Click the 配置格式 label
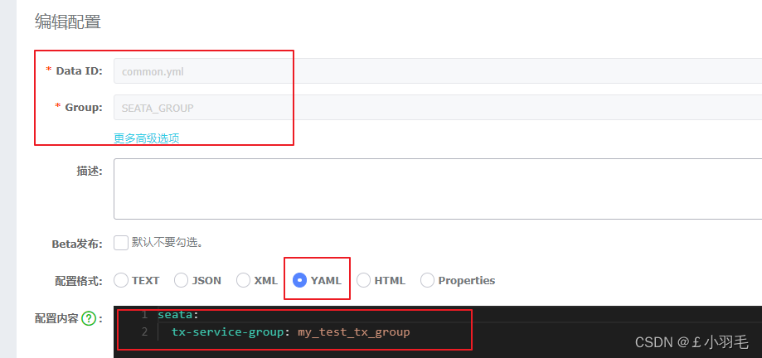This screenshot has width=762, height=358. (78, 281)
